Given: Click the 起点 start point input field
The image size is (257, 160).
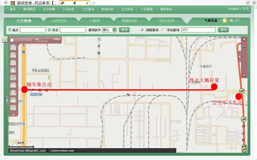Looking at the screenshot, I should (x=33, y=30).
